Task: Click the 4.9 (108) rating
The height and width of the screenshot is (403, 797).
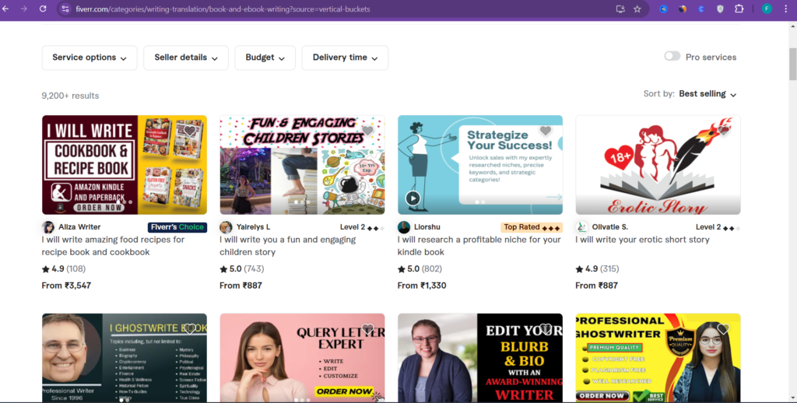Action: tap(64, 269)
